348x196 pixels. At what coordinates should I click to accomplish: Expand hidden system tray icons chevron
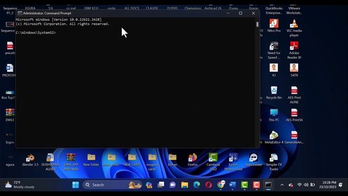click(282, 185)
